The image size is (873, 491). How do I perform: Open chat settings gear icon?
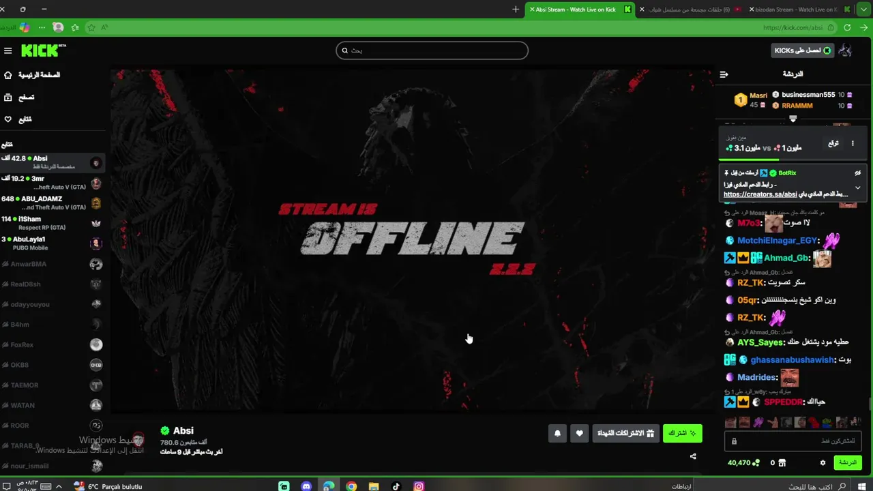(823, 462)
